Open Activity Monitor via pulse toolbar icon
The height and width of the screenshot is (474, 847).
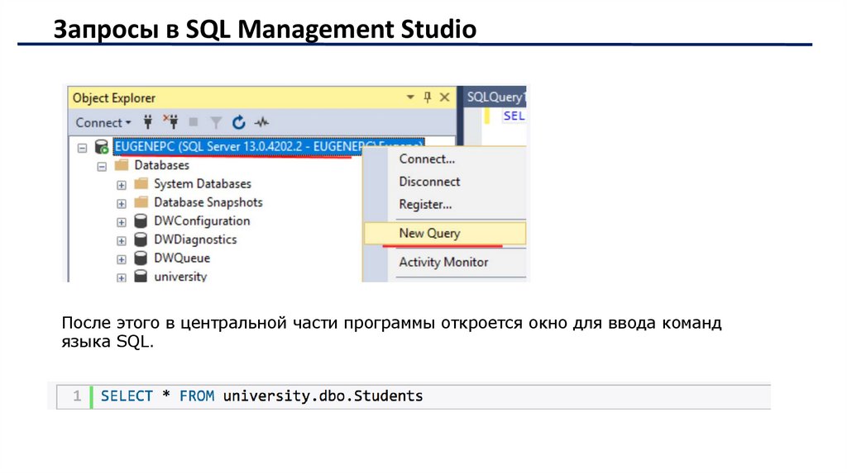coord(262,122)
